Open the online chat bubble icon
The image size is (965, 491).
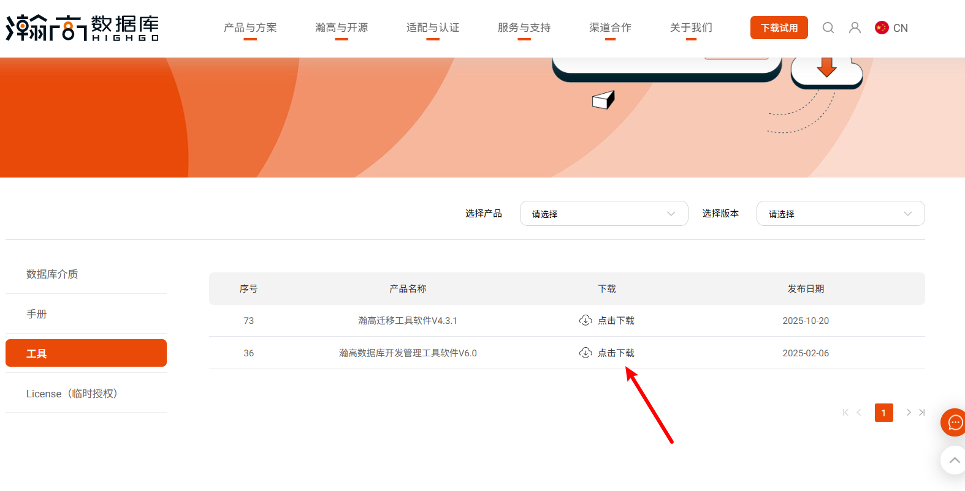pos(954,422)
